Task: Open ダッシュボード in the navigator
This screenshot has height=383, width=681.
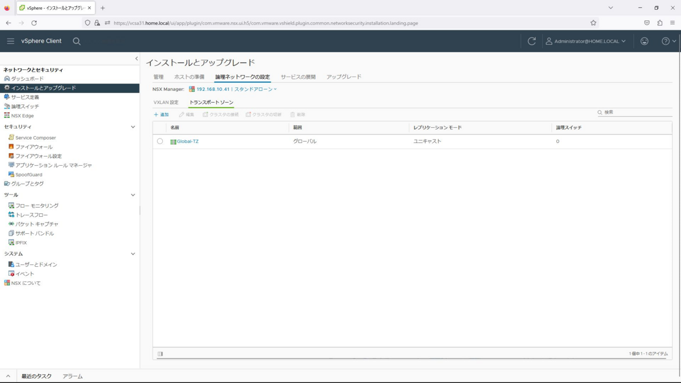Action: (27, 79)
